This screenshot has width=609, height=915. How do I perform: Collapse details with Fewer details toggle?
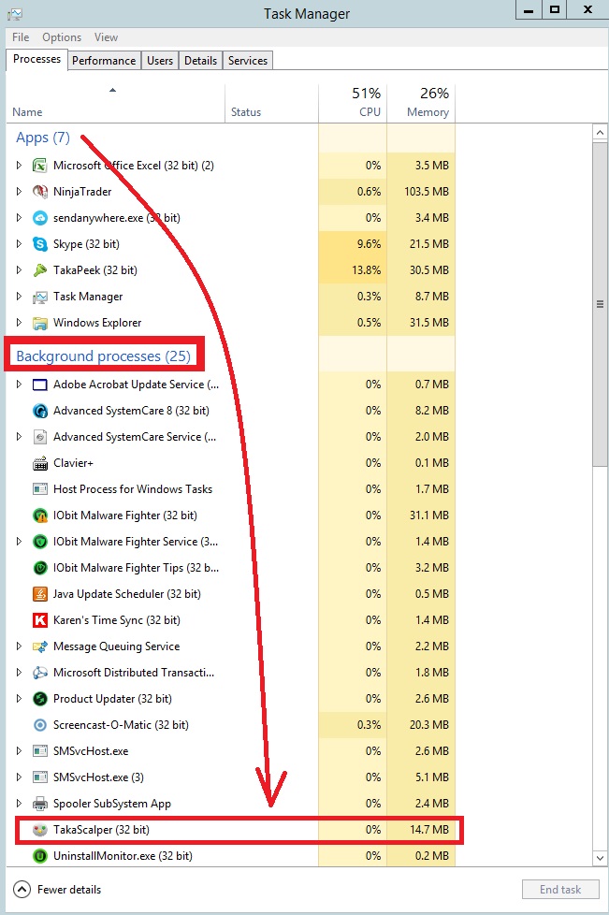tap(59, 890)
